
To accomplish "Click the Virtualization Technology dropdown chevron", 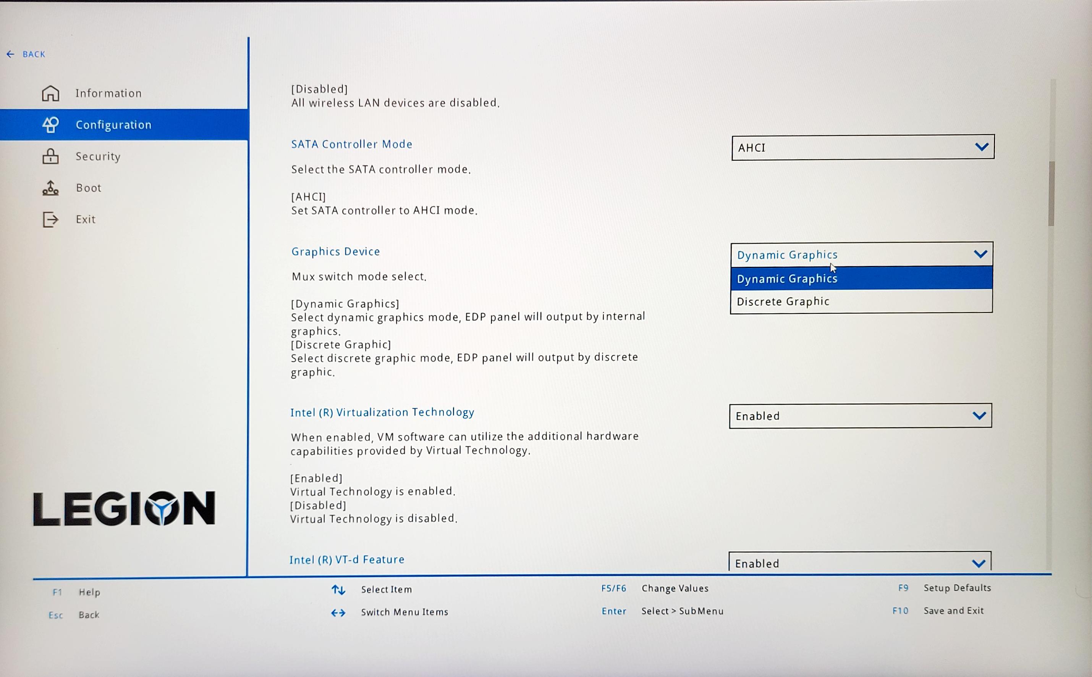I will coord(979,416).
